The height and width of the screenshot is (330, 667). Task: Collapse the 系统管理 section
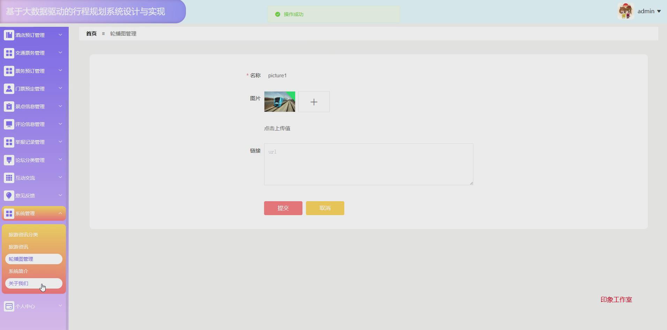60,213
